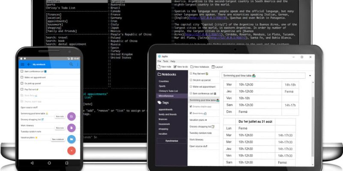
Task: Select Brazil in the terminal country list
Action: point(115,8)
